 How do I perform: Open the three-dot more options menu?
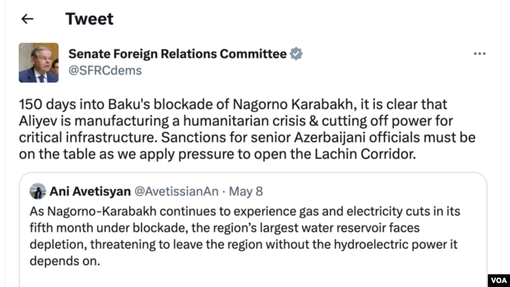click(x=479, y=53)
